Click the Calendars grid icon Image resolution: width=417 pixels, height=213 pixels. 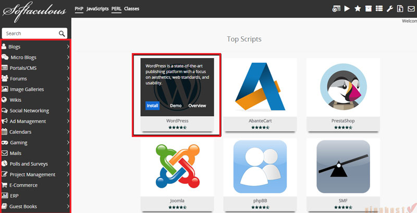4,131
